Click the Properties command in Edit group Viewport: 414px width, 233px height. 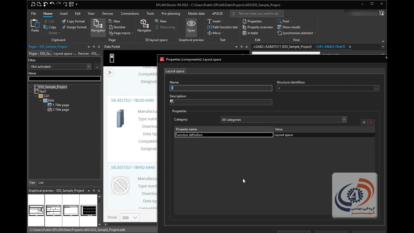click(x=252, y=21)
